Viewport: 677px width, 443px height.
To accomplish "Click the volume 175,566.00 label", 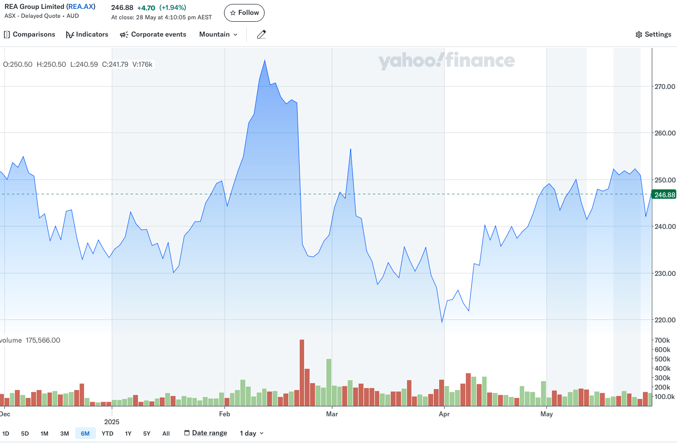I will [30, 340].
